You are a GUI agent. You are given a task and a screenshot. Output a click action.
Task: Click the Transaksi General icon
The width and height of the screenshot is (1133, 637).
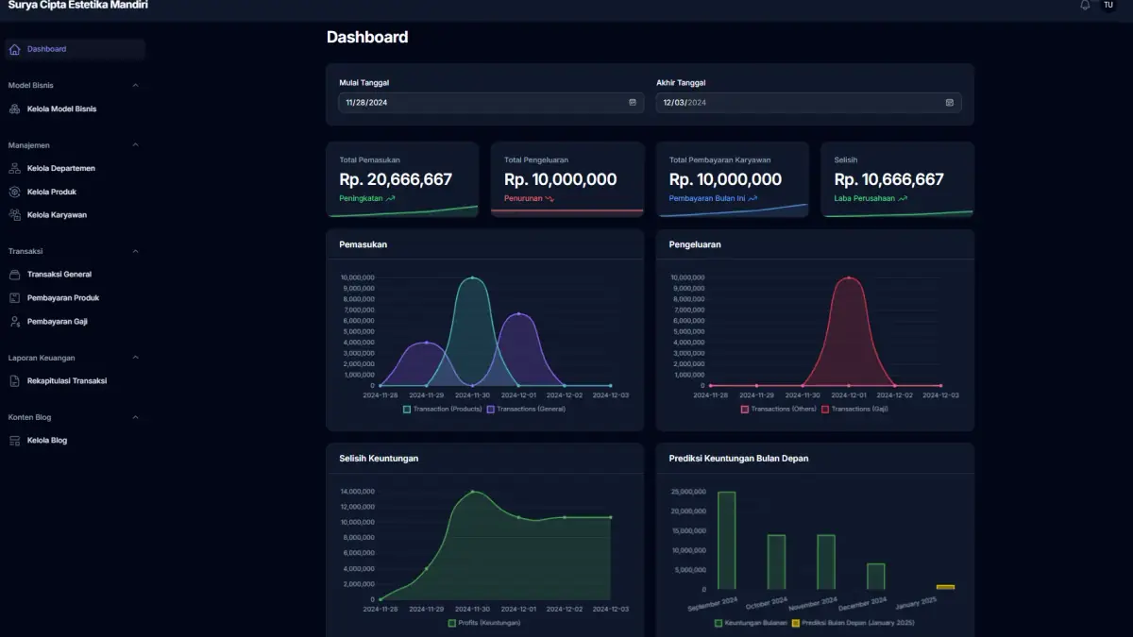pos(14,275)
